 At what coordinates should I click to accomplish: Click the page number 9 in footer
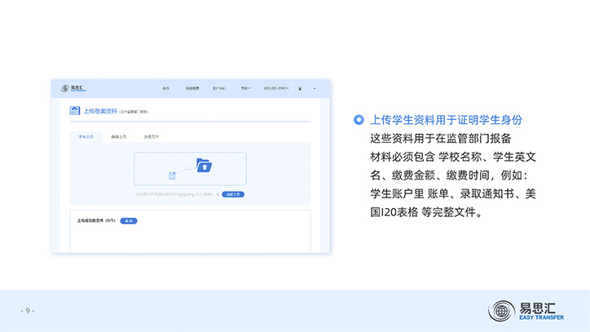pos(28,311)
